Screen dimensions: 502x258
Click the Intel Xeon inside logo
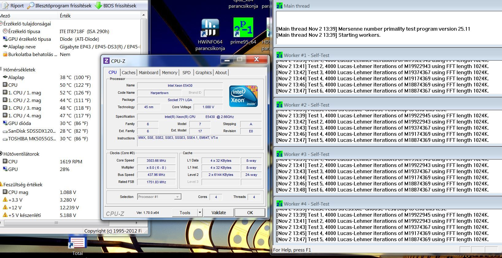click(244, 96)
